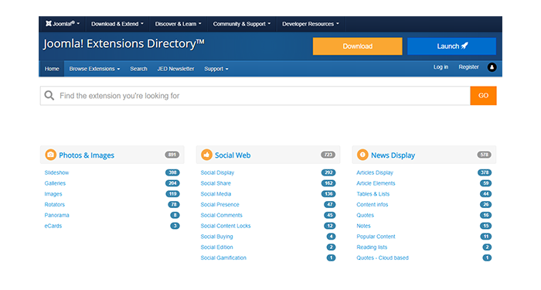Open the Galleries subcategory
The image size is (541, 290).
pyautogui.click(x=55, y=183)
